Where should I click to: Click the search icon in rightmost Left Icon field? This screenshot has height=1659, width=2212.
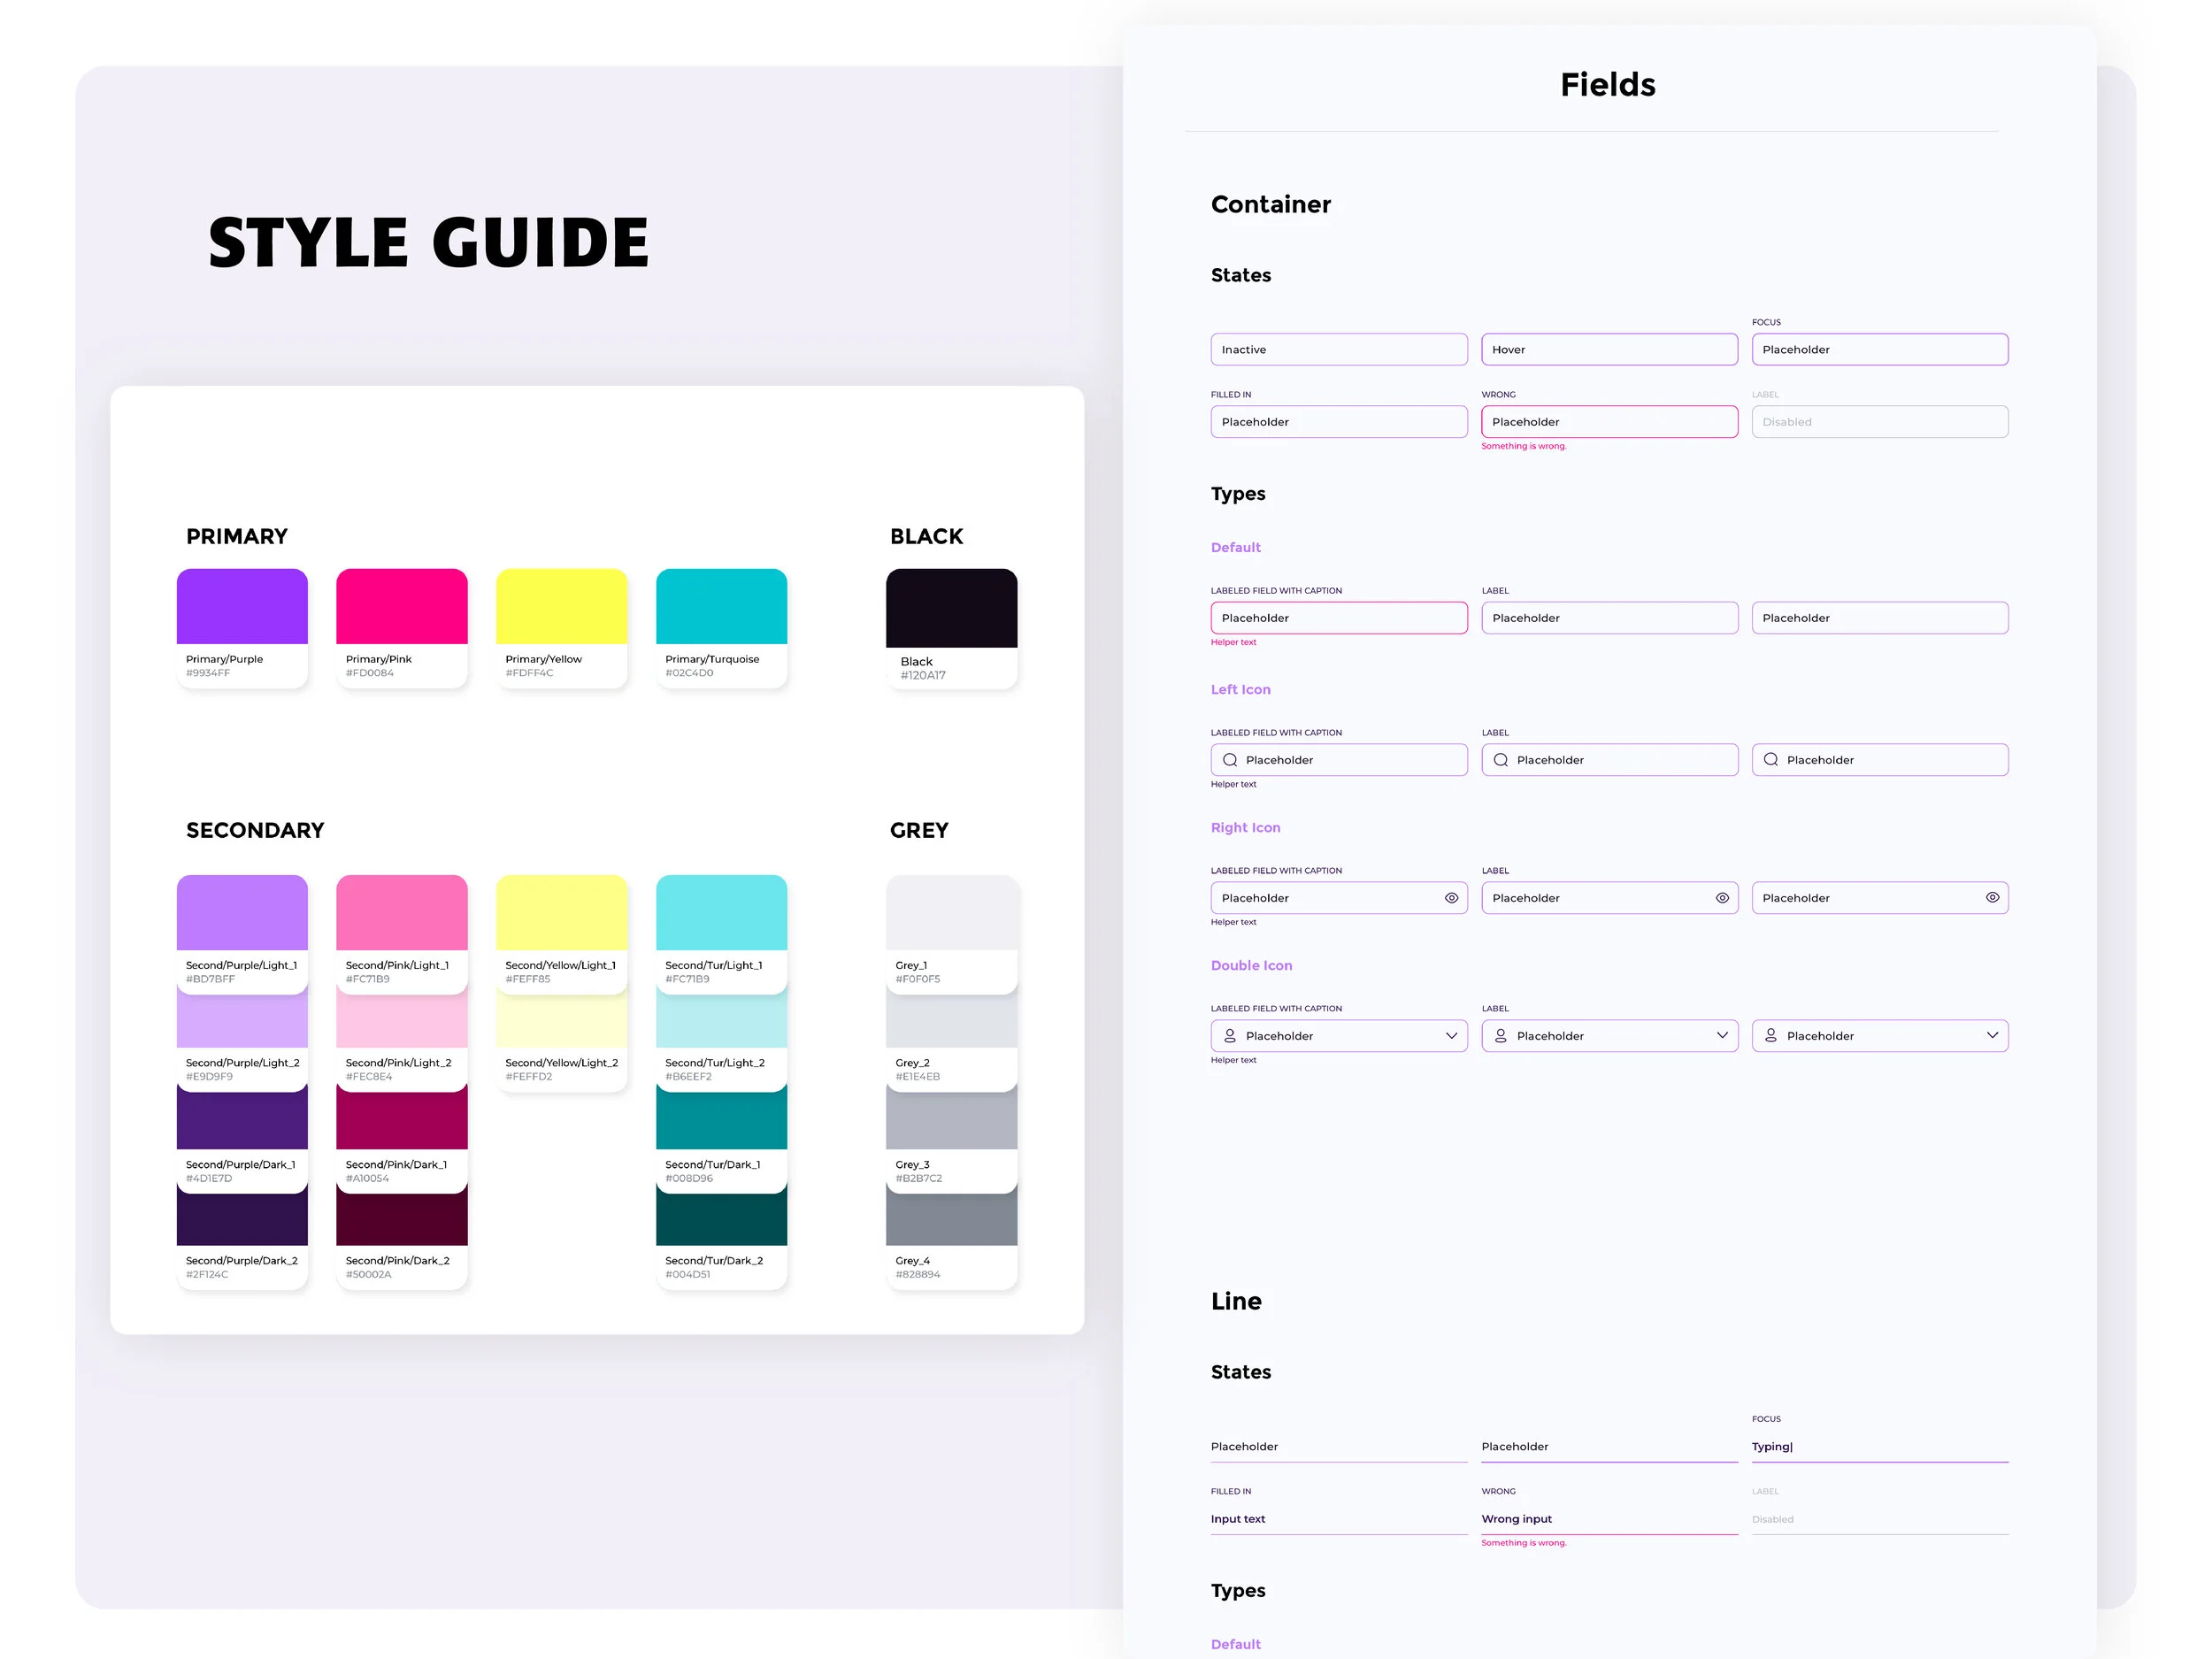1771,760
